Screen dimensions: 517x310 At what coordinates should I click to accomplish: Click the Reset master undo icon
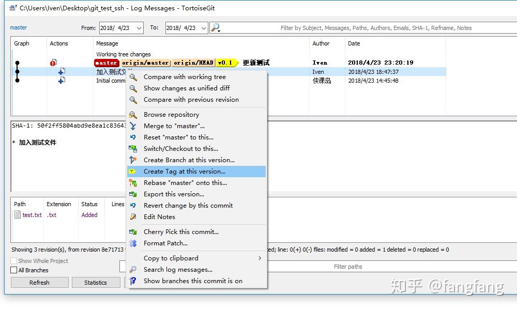tap(133, 137)
